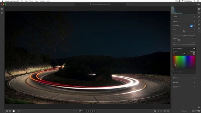The image size is (201, 113).
Task: Expand the Vignette options triangle
Action: 194,38
